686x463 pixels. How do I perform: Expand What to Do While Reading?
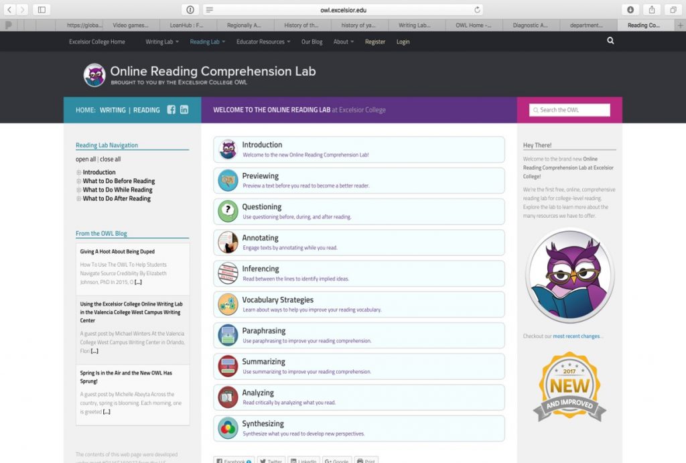pos(79,190)
